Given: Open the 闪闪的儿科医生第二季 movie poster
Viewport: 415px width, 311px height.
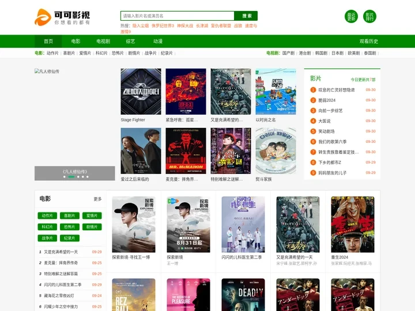Looking at the screenshot, I should pos(243,224).
